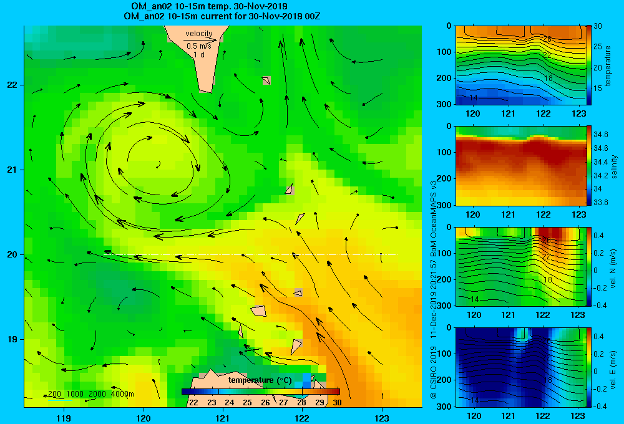
Task: Click latitude label 21 on main map axis
Action: coord(12,170)
